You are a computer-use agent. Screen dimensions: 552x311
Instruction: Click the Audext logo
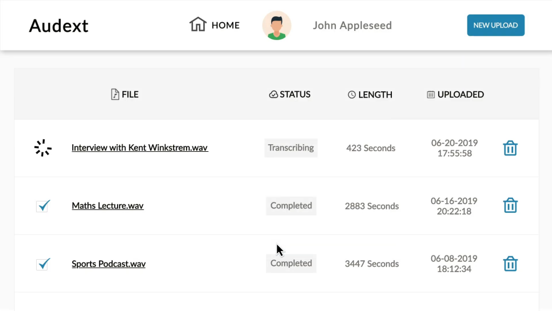[x=58, y=26]
